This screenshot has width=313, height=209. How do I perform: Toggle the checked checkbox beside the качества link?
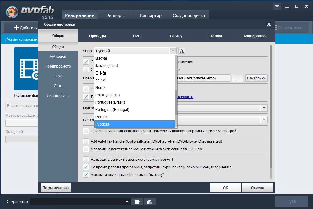[x=86, y=97]
